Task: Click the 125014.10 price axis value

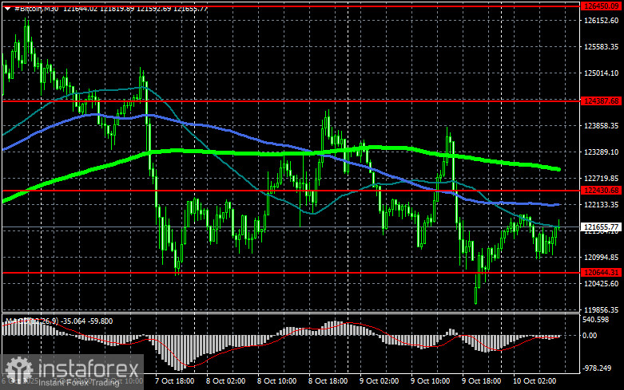Action: (601, 73)
